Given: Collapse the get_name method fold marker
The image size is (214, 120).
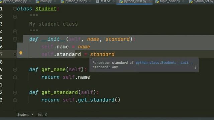Looking at the screenshot, I should (x=15, y=70).
